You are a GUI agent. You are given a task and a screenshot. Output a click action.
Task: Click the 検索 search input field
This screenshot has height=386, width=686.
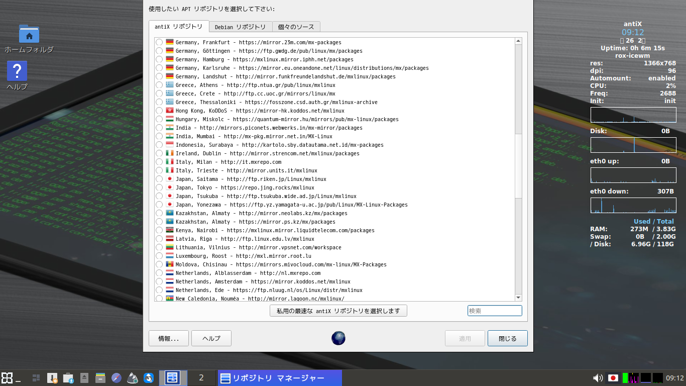pos(495,311)
